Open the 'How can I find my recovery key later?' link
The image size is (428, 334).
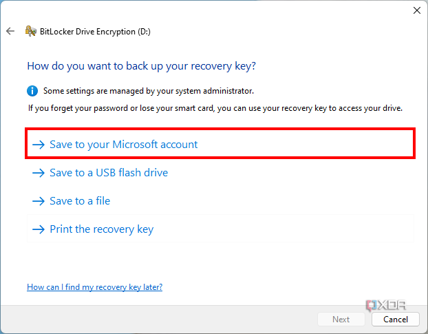94,286
